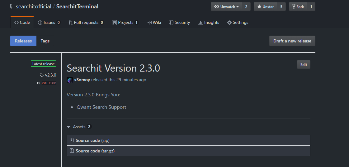
Task: Open the Insights tab
Action: click(208, 22)
